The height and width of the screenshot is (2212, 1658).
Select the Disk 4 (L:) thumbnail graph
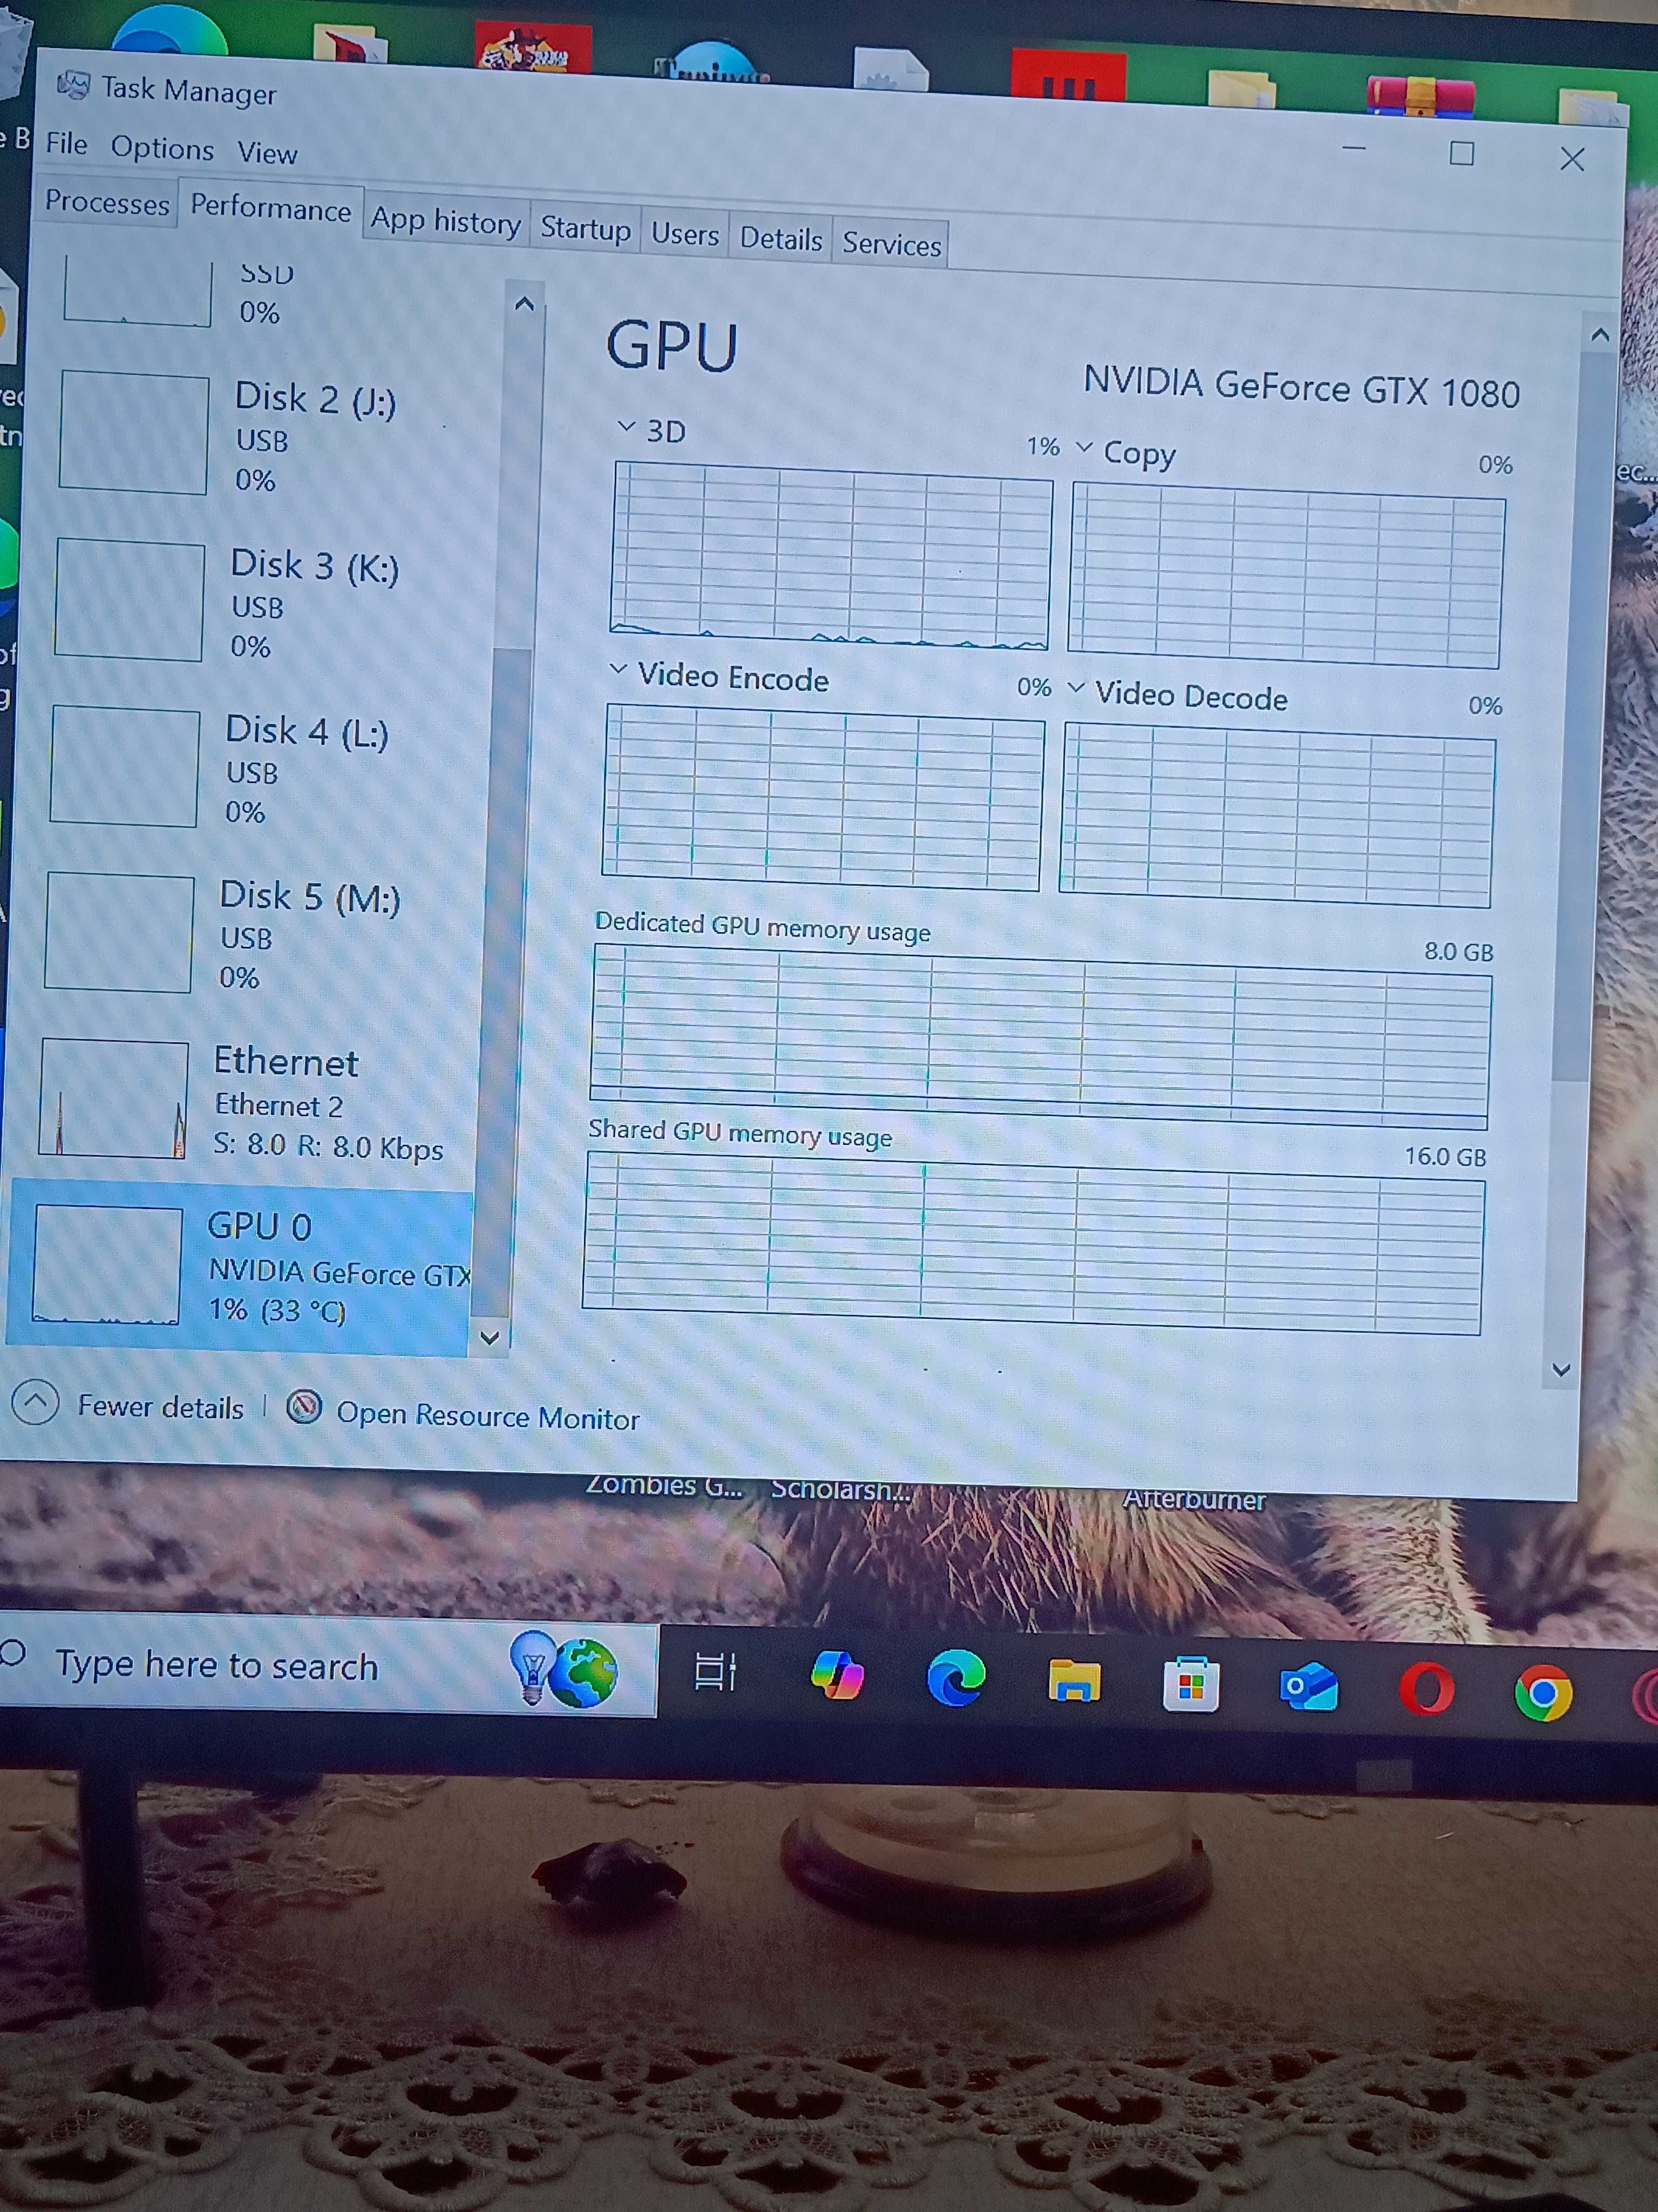(124, 766)
